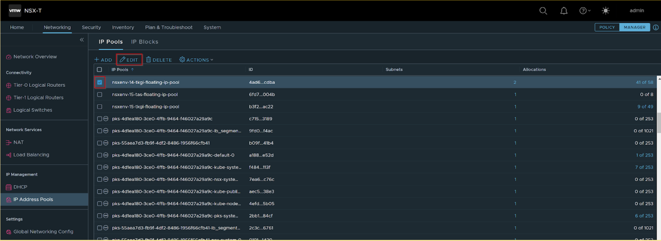Open subnets count for nsxenv-14-tkgi-floating-ip-pool

[x=515, y=82]
